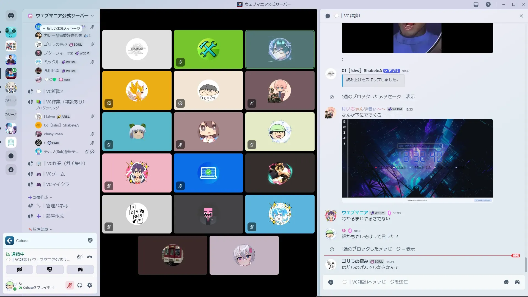The image size is (528, 297).
Task: Click Add a Server plus icon
Action: tap(11, 156)
